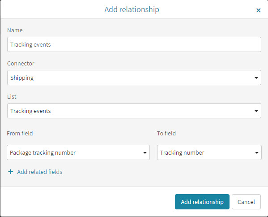This screenshot has width=268, height=217.
Task: Select the Tracking number dropdown
Action: [x=209, y=152]
